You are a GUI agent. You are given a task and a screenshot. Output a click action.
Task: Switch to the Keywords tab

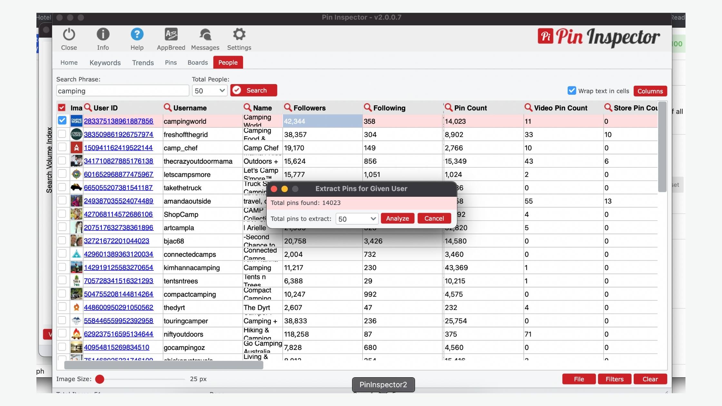105,63
